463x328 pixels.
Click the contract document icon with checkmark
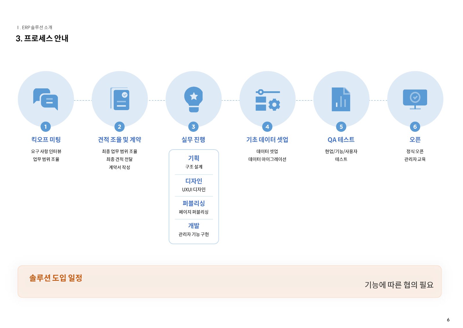[x=120, y=99]
